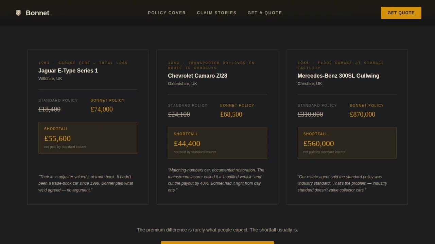Open the CLAIM STORIES navigation link
This screenshot has width=435, height=244.
coord(216,13)
